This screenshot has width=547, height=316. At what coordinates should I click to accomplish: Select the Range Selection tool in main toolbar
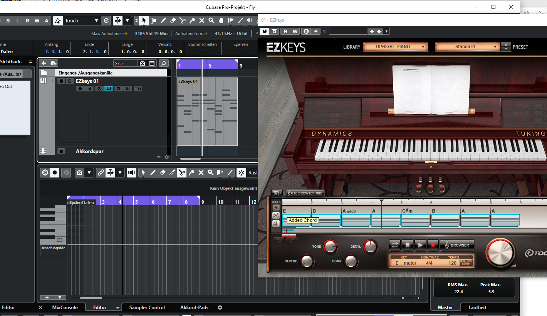[x=153, y=20]
